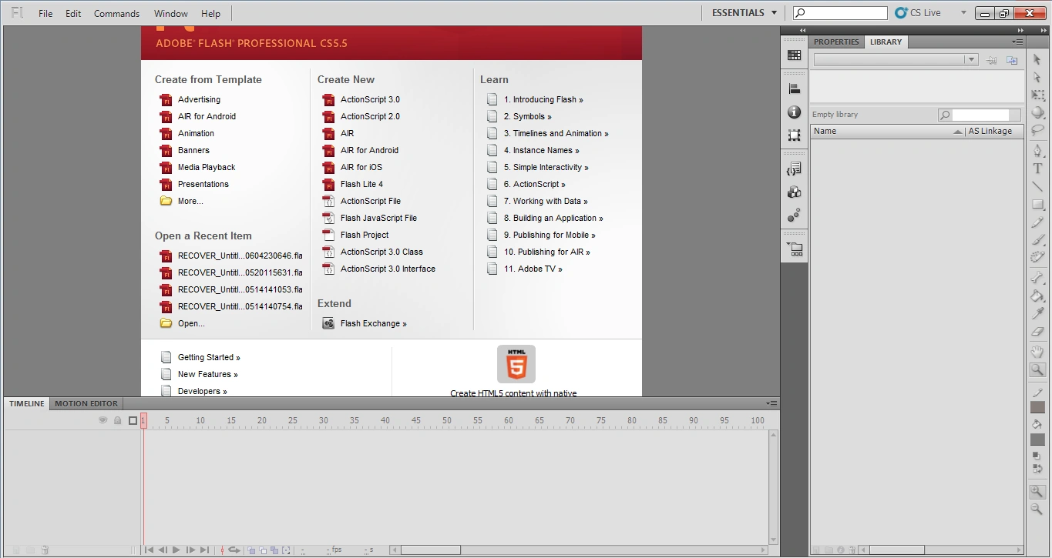Open the Code Snippets panel icon

click(794, 169)
